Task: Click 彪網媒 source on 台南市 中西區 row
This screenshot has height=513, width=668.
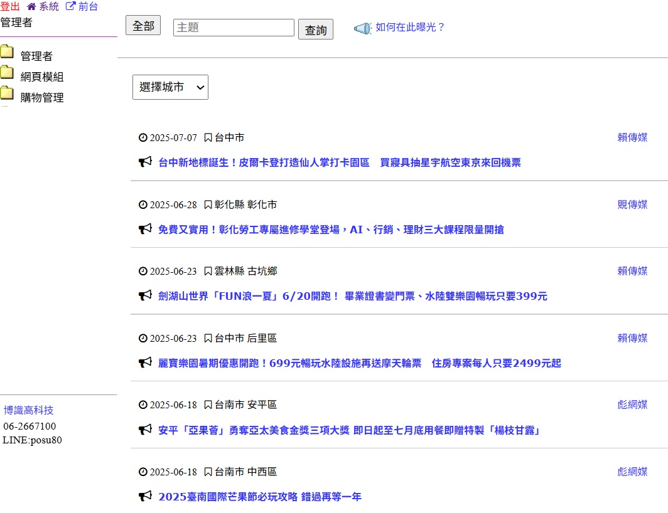Action: pos(632,472)
